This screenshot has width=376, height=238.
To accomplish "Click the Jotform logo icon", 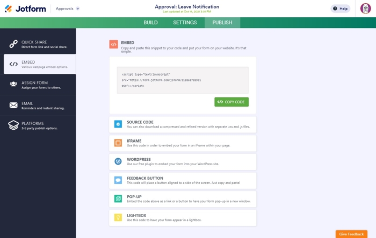I will (x=9, y=9).
